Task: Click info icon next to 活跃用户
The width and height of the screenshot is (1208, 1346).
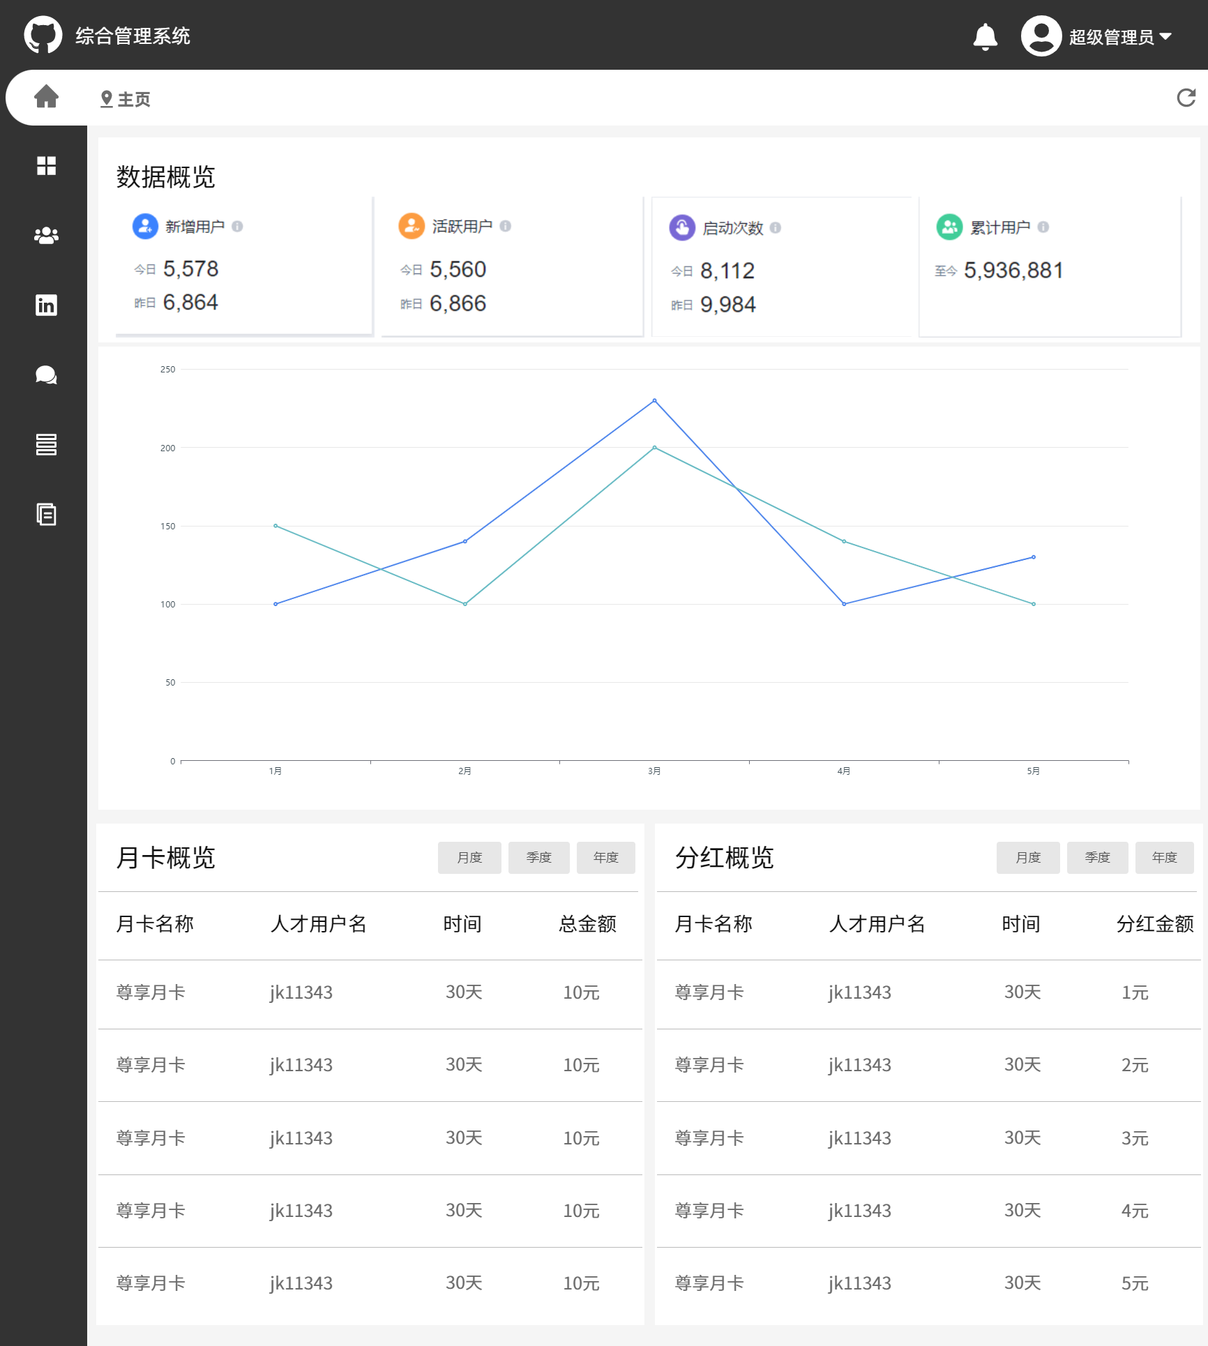Action: point(506,226)
